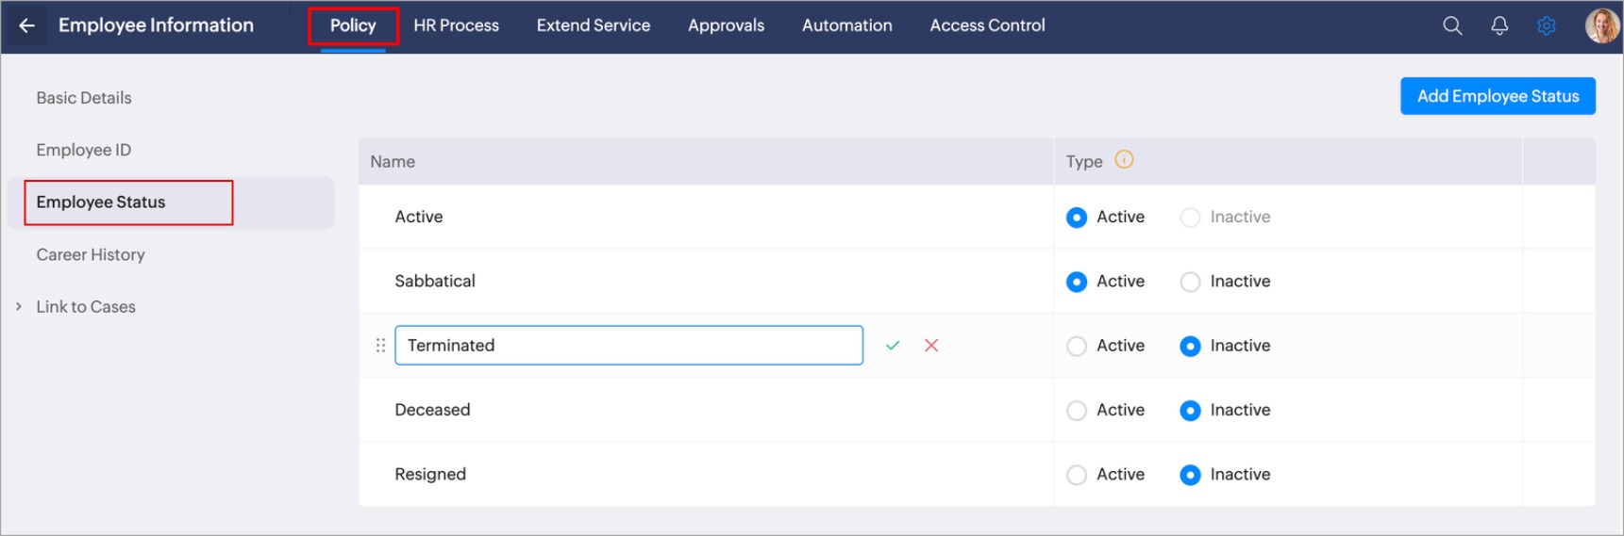Set Terminated type to Active

(x=1077, y=347)
